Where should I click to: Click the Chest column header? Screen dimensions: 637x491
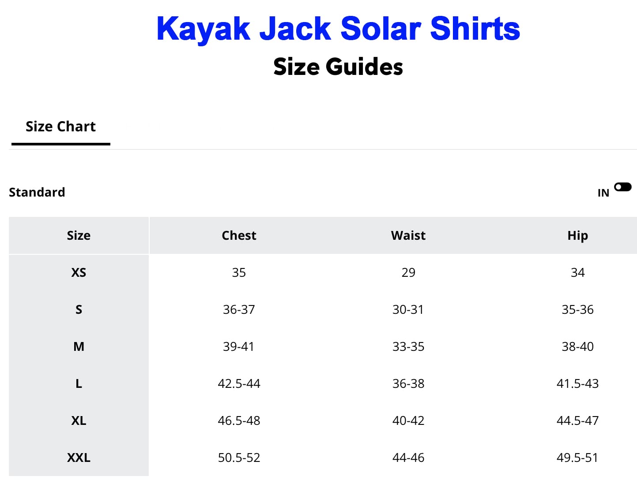coord(239,235)
